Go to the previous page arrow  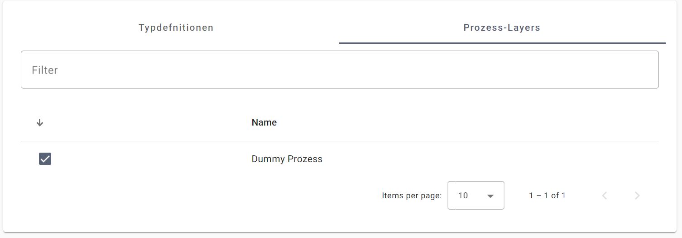click(x=605, y=196)
